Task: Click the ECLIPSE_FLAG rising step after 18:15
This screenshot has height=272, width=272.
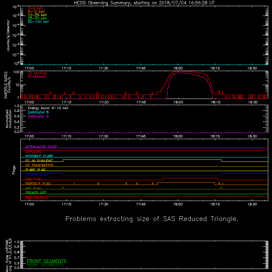Action: coord(222,174)
